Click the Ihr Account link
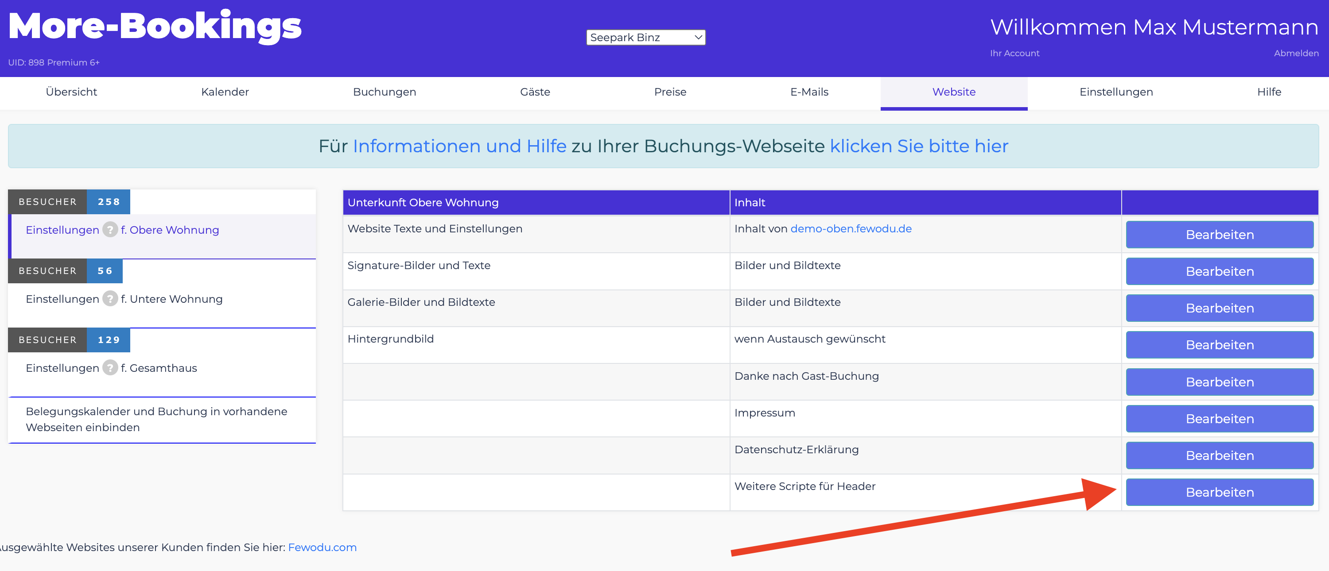Viewport: 1329px width, 571px height. pyautogui.click(x=1014, y=53)
